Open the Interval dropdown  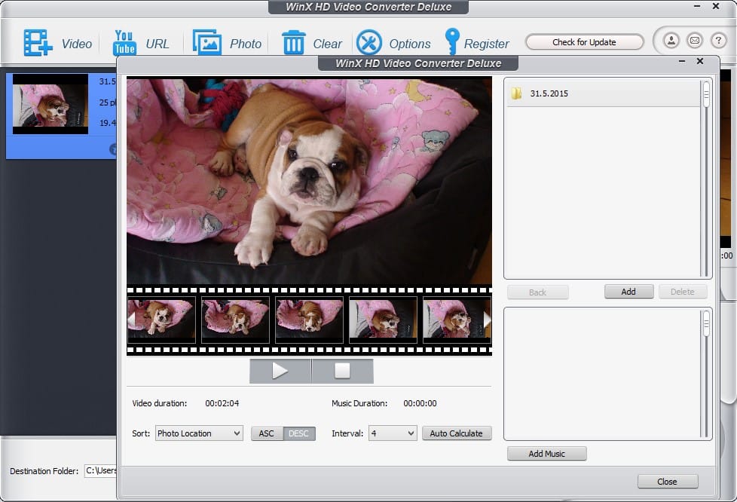point(392,433)
